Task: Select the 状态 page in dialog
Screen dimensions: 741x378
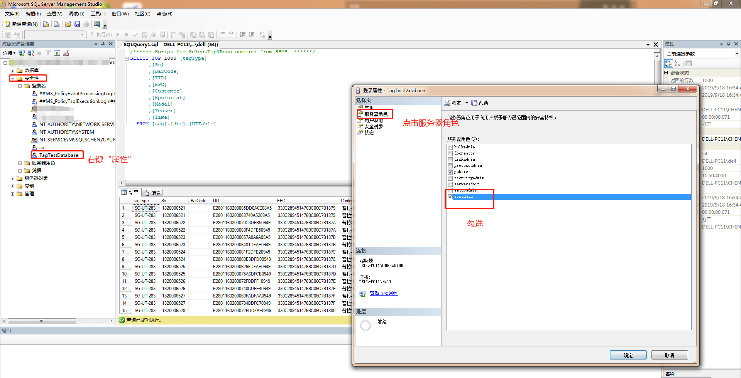Action: tap(369, 133)
